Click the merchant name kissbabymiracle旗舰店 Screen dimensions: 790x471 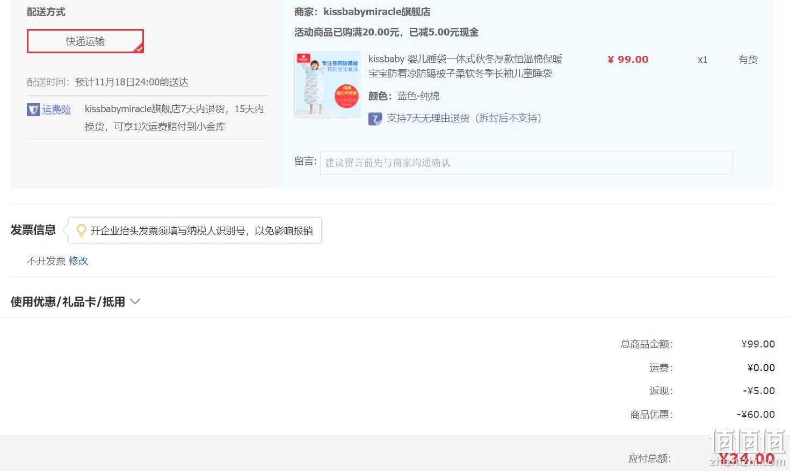click(376, 12)
